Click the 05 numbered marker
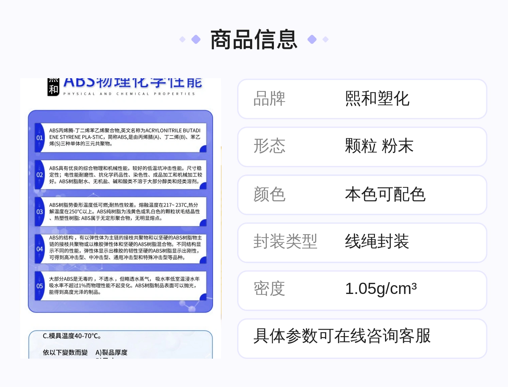 [x=39, y=286]
